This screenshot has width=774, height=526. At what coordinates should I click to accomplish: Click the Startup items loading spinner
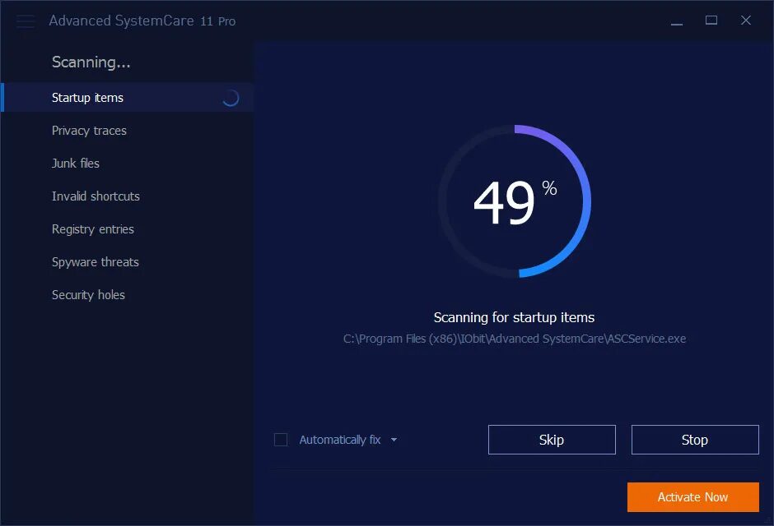click(231, 98)
